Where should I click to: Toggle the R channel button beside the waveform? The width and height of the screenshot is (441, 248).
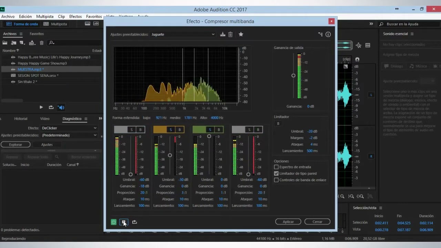(x=371, y=156)
